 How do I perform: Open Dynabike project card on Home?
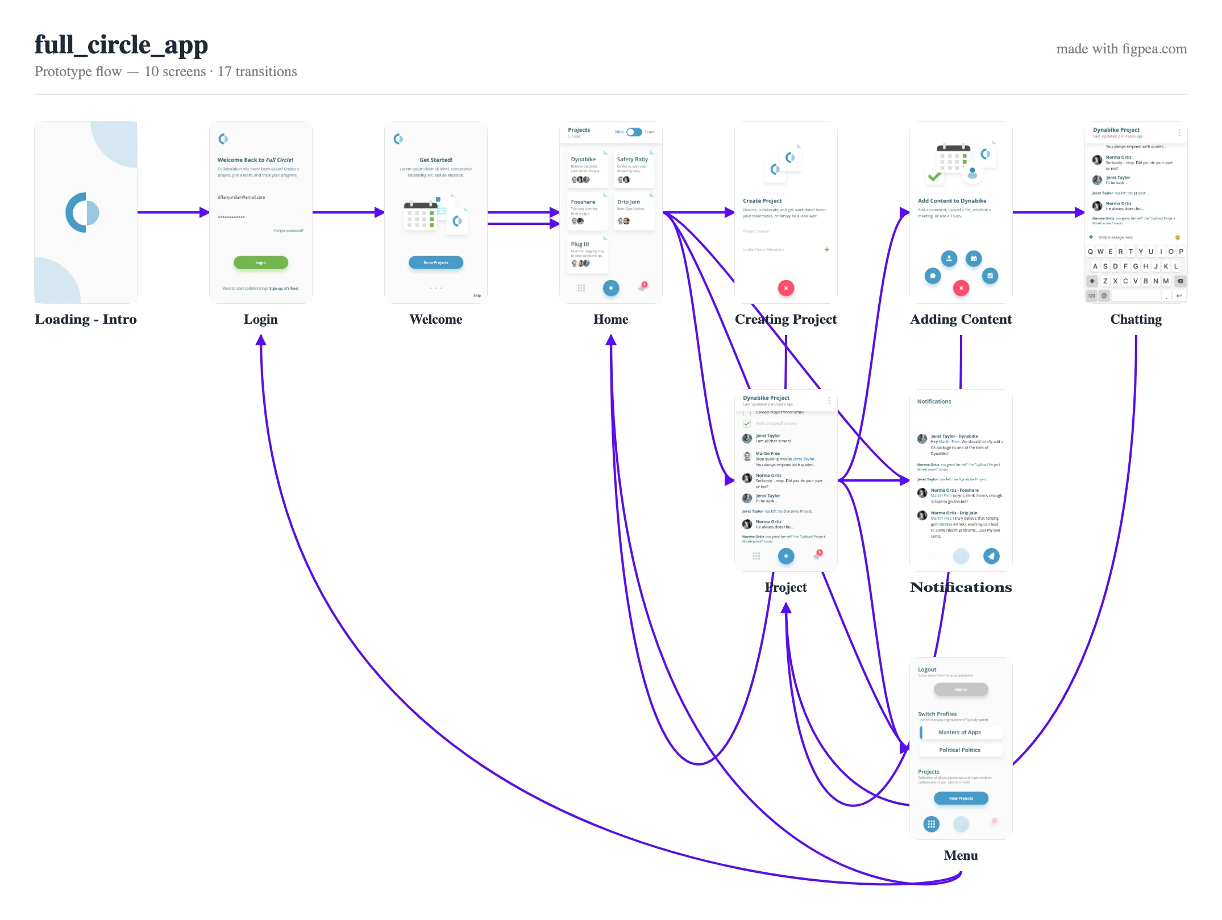pyautogui.click(x=588, y=169)
